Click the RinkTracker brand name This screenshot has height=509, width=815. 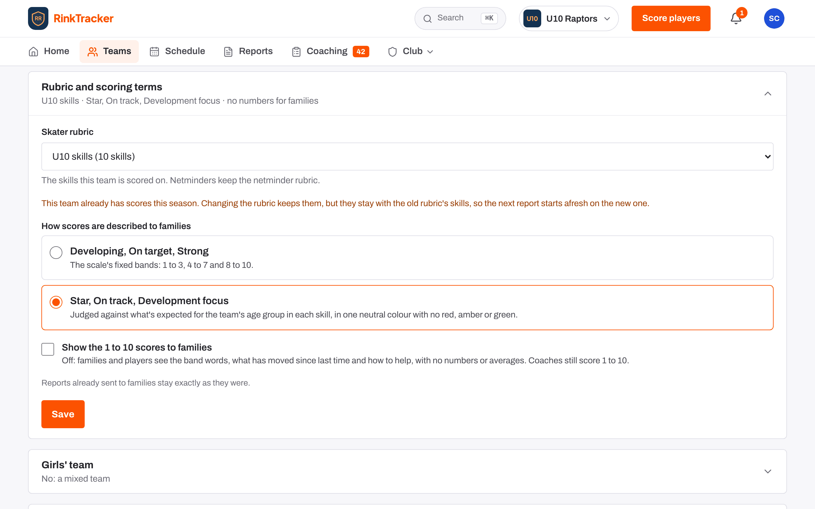point(83,18)
